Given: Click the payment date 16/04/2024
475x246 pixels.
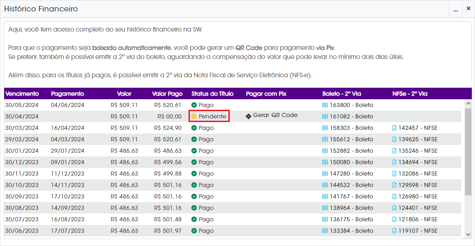Looking at the screenshot, I should (68, 128).
